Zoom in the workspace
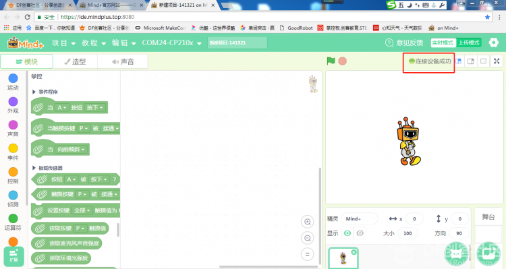The height and width of the screenshot is (269, 506). pyautogui.click(x=308, y=222)
